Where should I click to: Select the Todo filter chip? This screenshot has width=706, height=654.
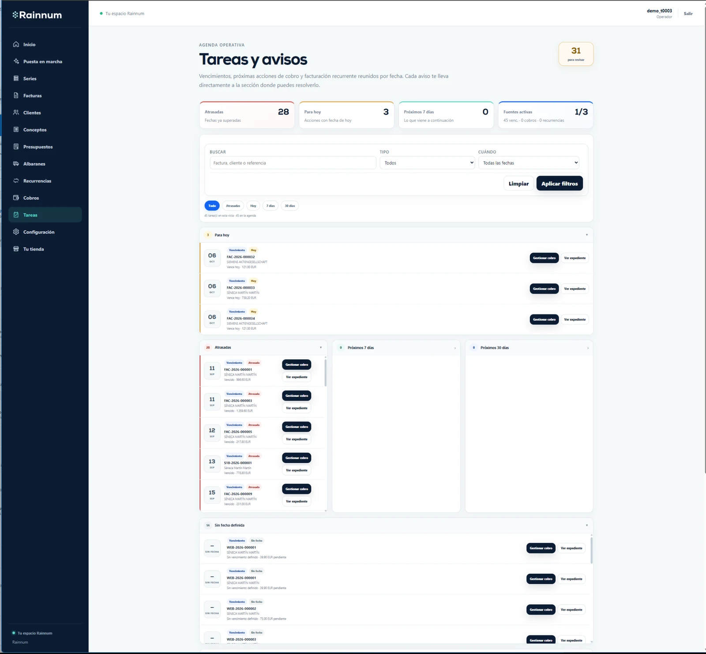pyautogui.click(x=212, y=206)
